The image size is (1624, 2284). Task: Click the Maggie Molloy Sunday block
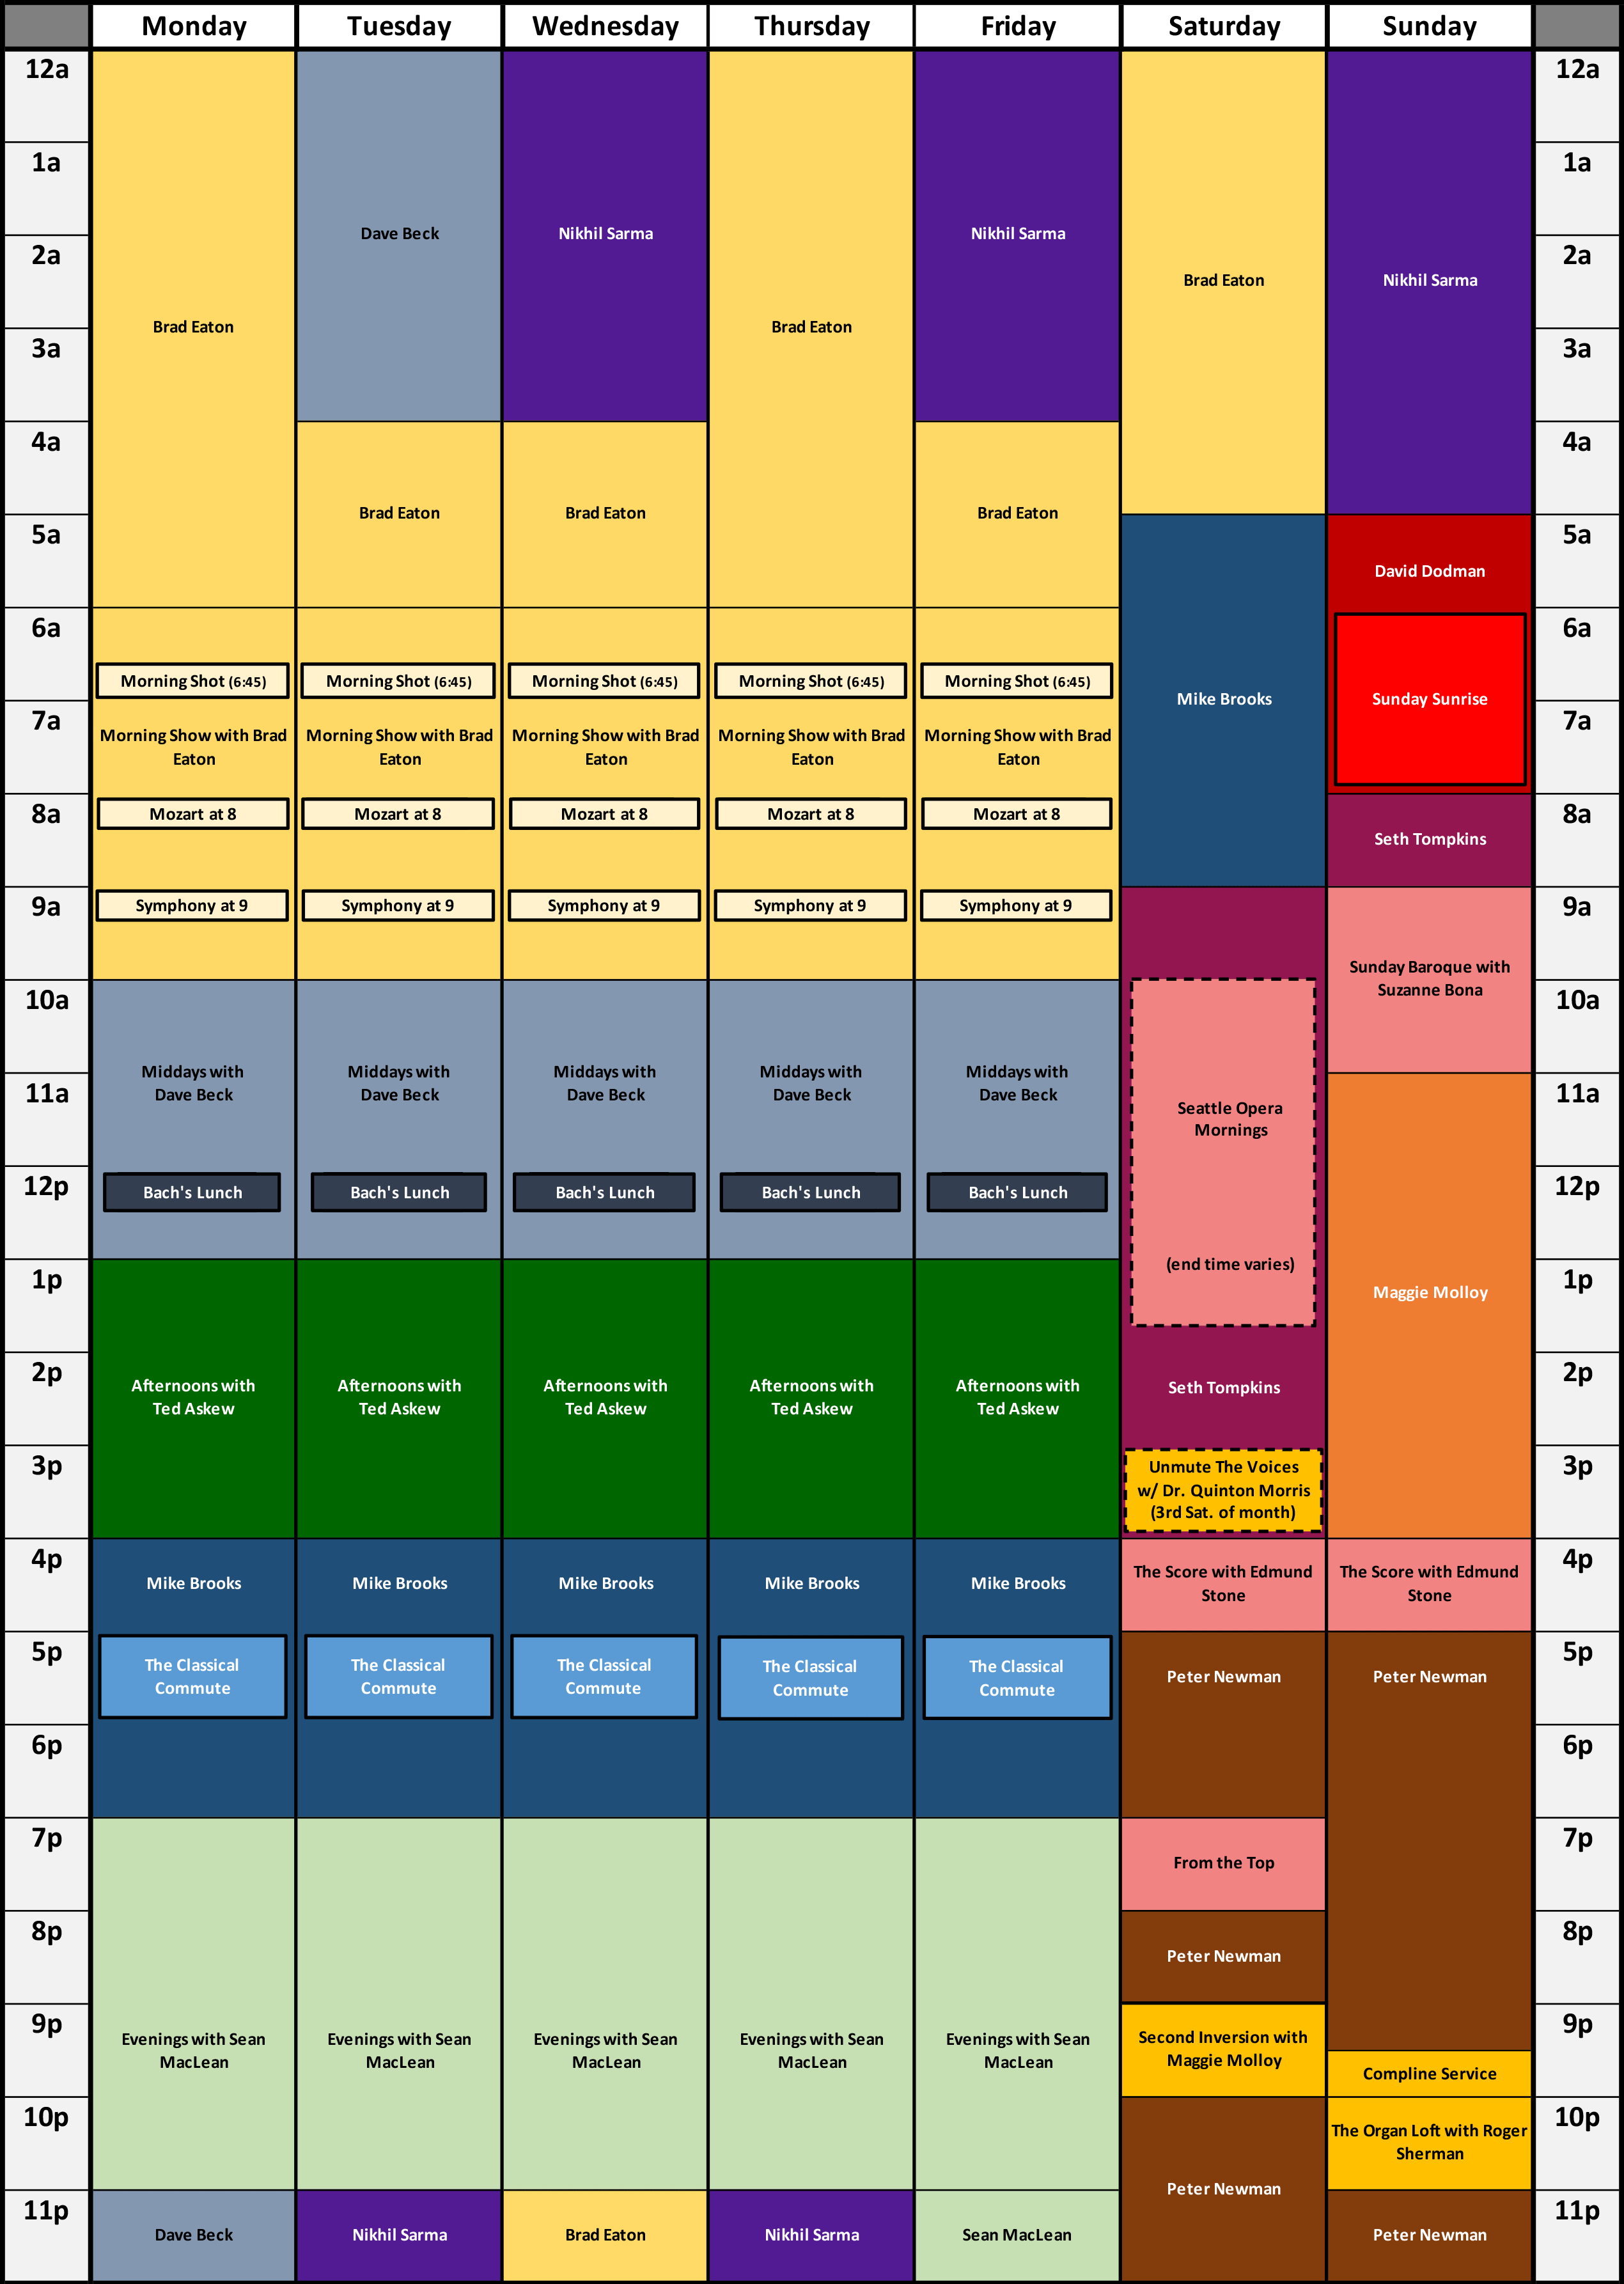click(1430, 1305)
